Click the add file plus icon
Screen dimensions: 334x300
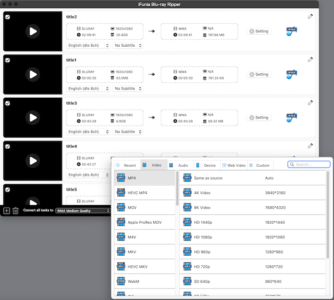tap(7, 210)
